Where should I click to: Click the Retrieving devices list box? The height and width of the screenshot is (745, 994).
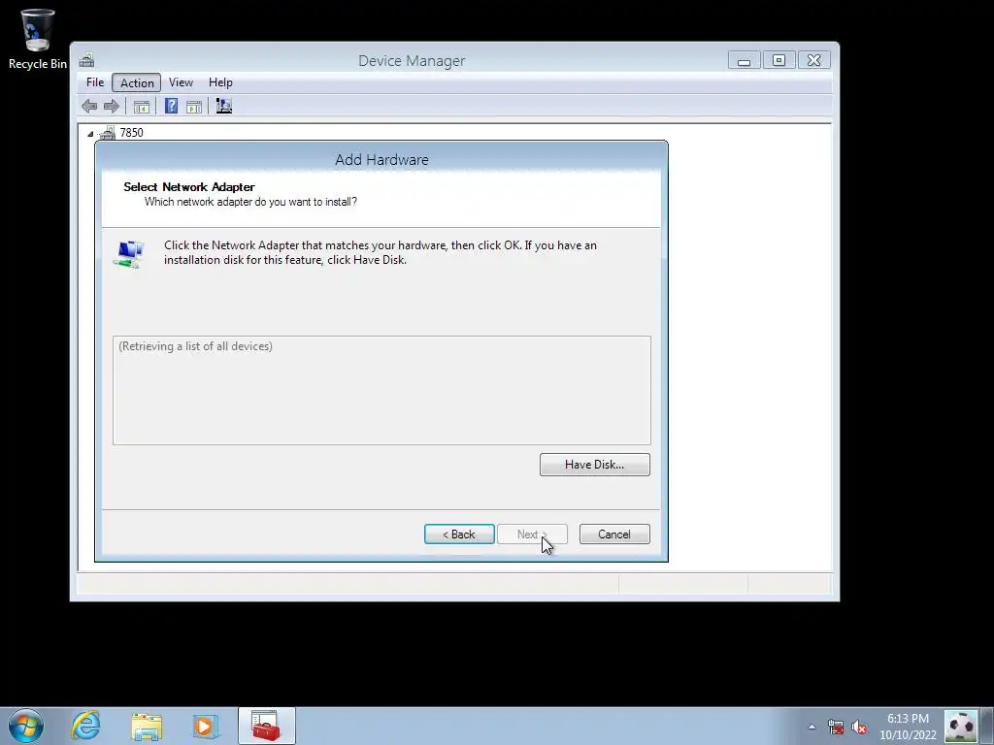point(381,390)
